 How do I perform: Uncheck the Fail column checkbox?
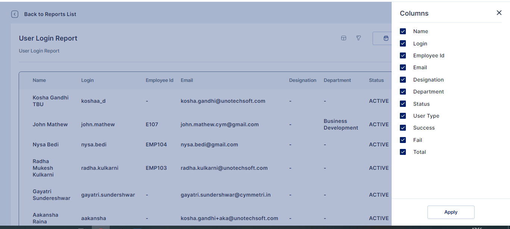point(403,140)
